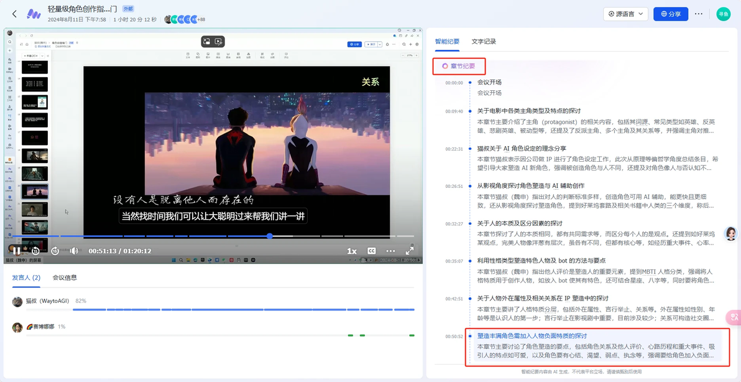Click the video caption about 大聪明
Image resolution: width=741 pixels, height=382 pixels.
(214, 216)
